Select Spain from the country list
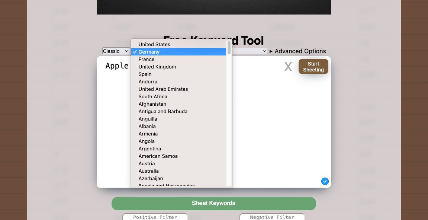This screenshot has height=220, width=428. [145, 74]
